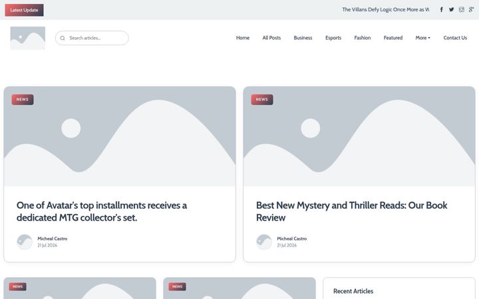Screen dimensions: 479x299
Task: Open the Esports category
Action: [x=333, y=38]
